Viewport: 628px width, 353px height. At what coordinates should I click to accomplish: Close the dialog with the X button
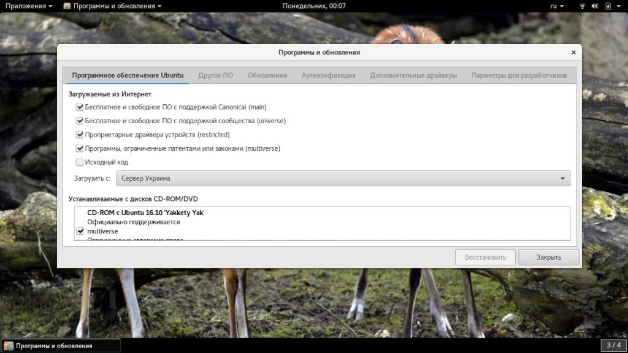[x=573, y=53]
